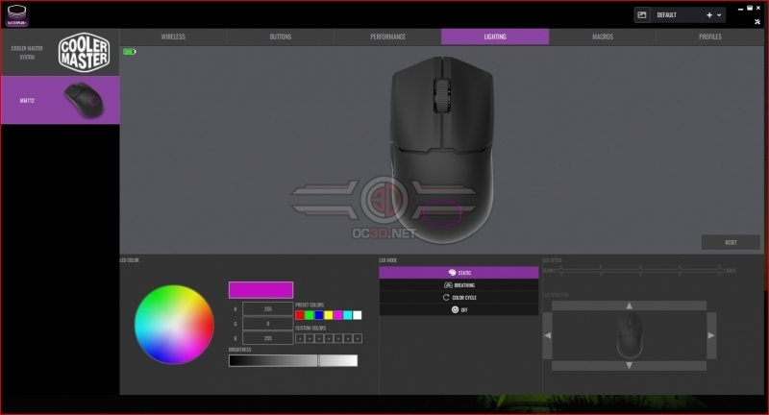Image resolution: width=769 pixels, height=415 pixels.
Task: Maximize the MasterPlus window
Action: pyautogui.click(x=750, y=8)
